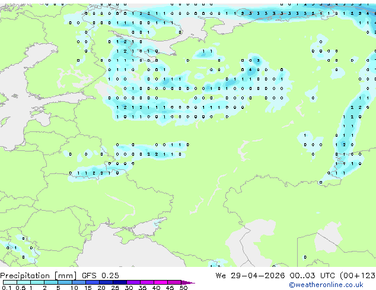Select the 'We 29-04-2026' date text
This screenshot has height=290, width=376.
tap(250, 275)
